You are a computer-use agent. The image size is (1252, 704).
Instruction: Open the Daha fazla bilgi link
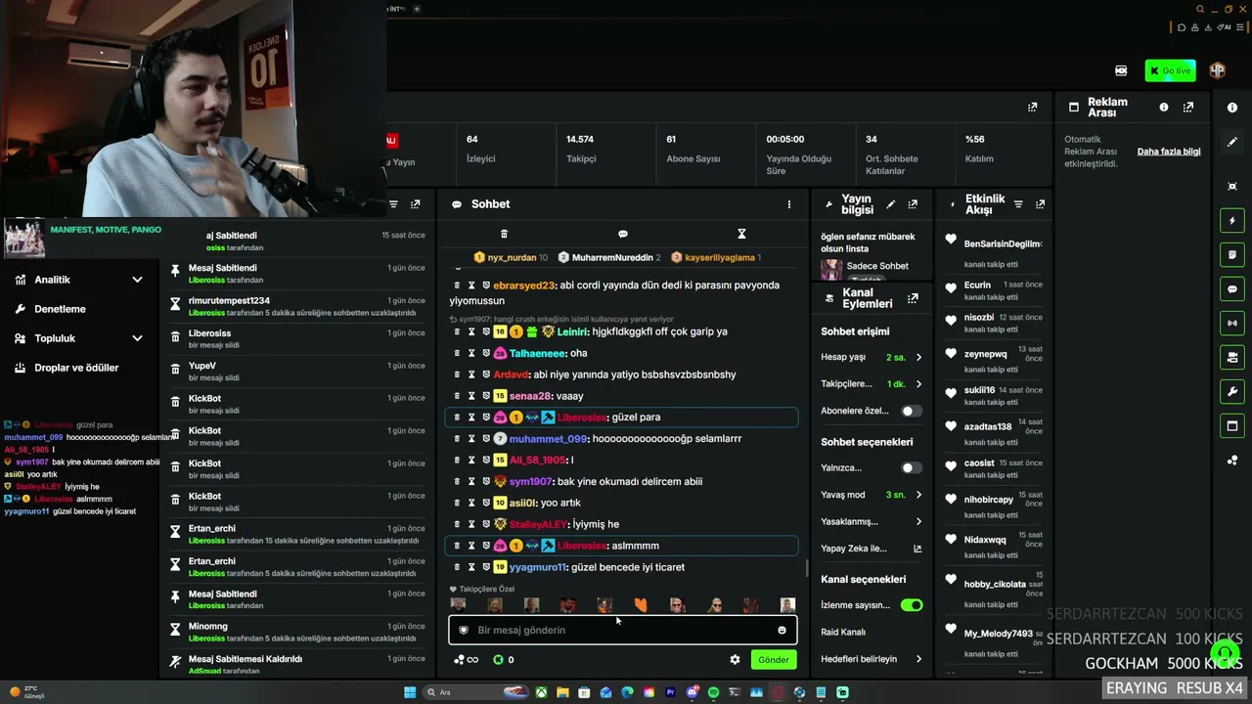(1169, 152)
